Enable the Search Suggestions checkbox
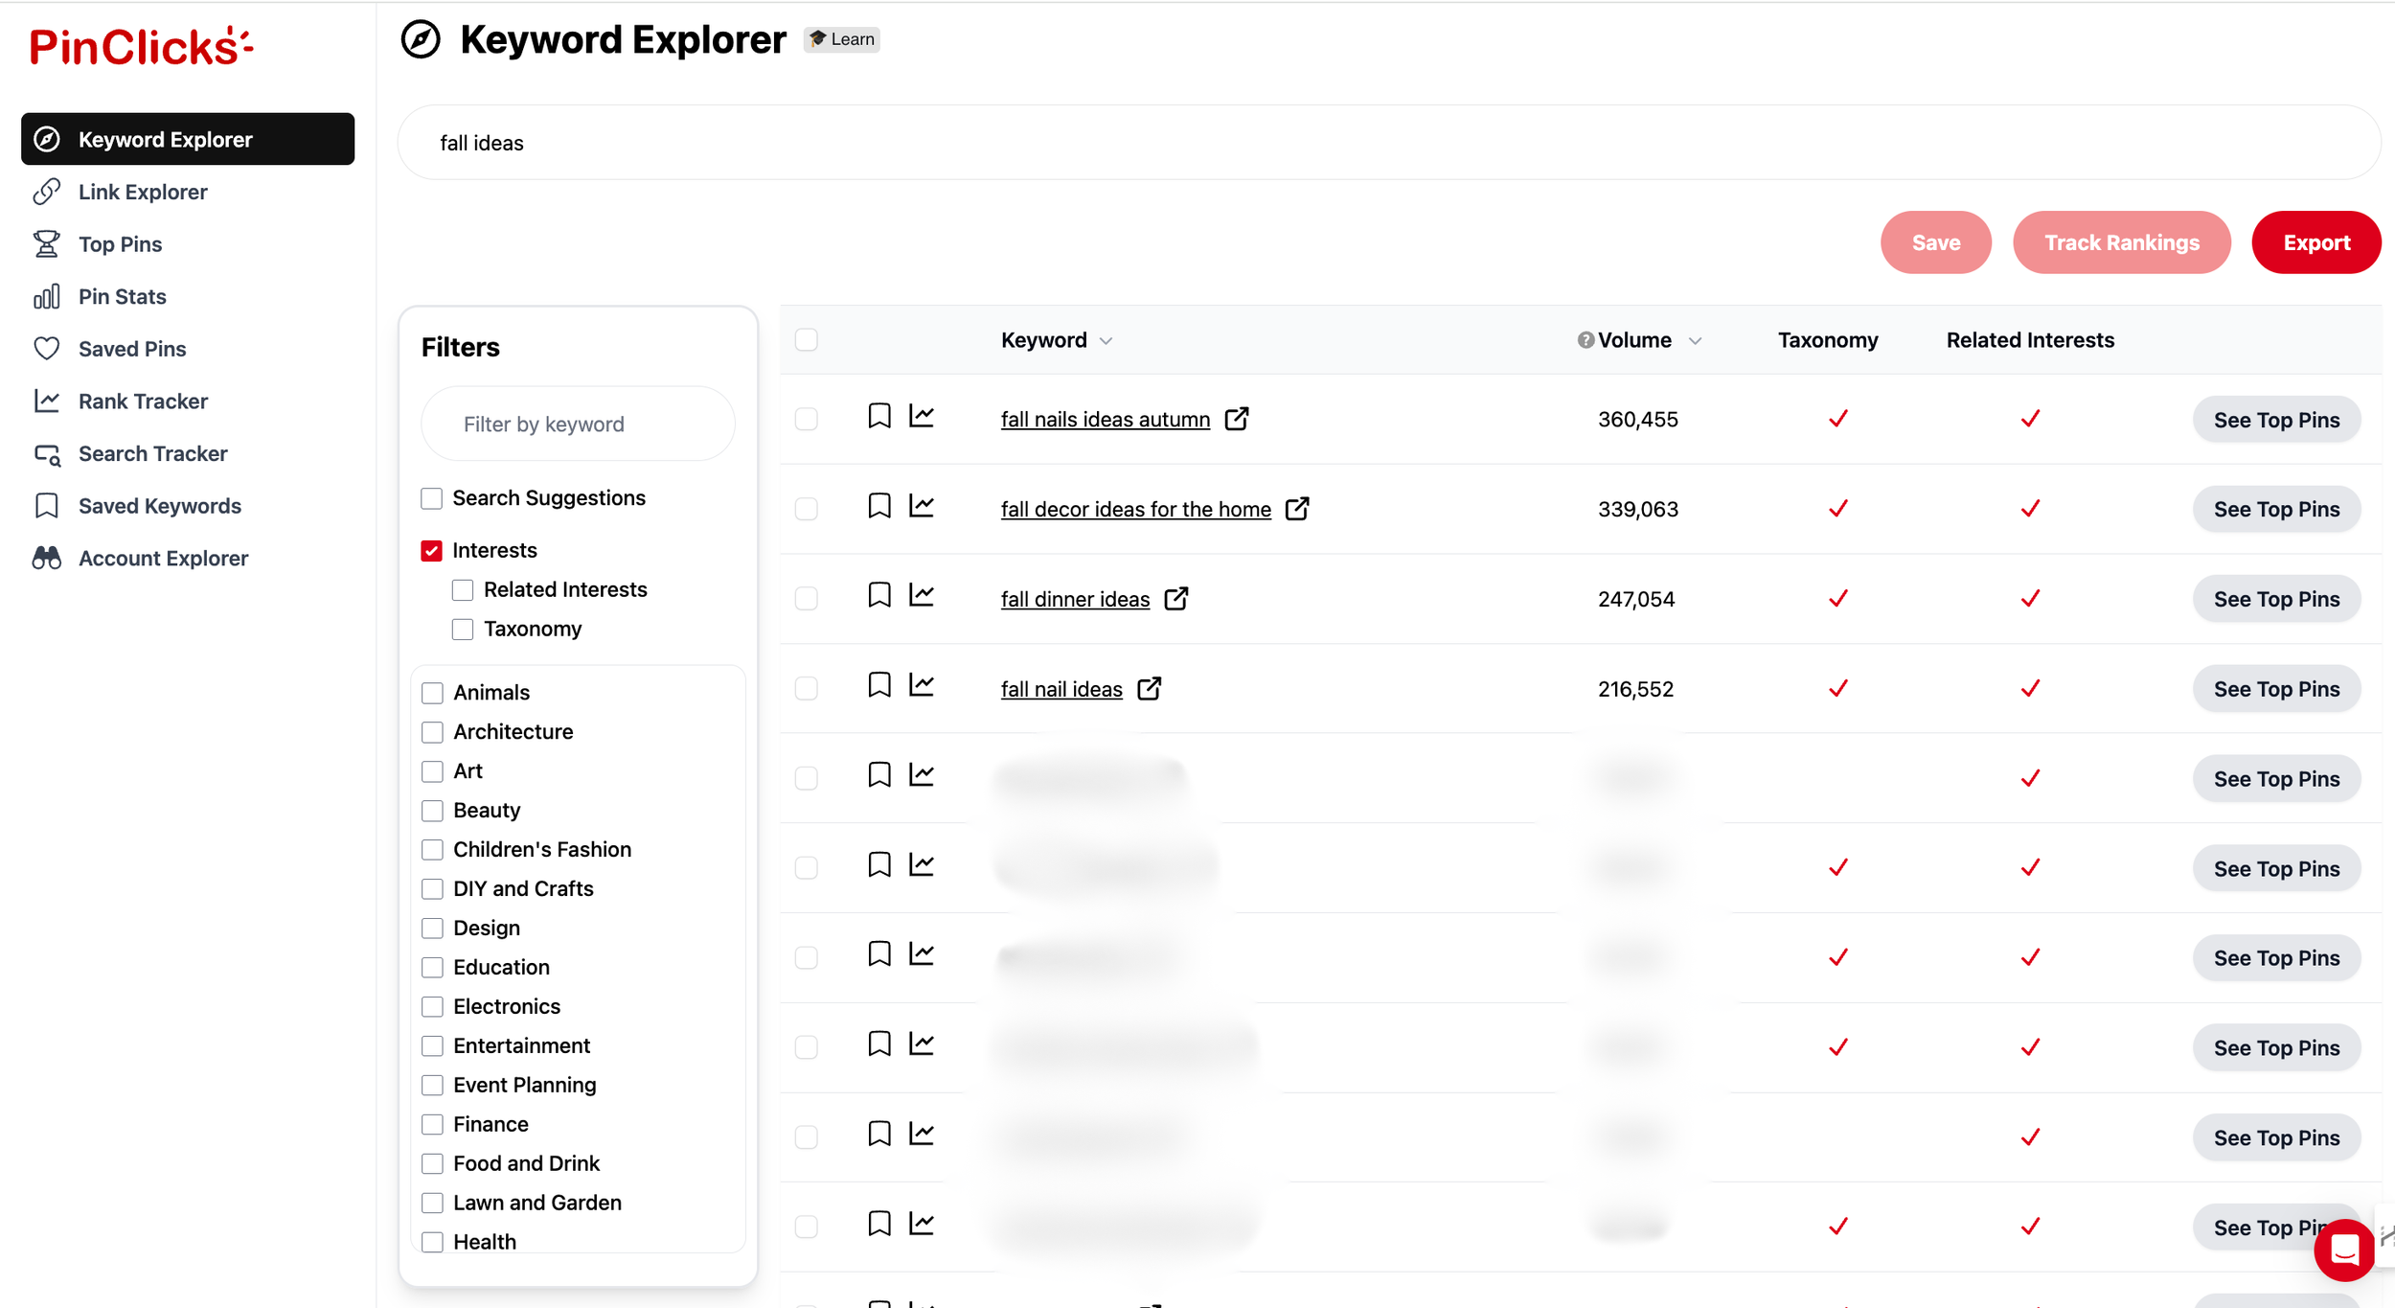This screenshot has height=1308, width=2395. [x=431, y=498]
